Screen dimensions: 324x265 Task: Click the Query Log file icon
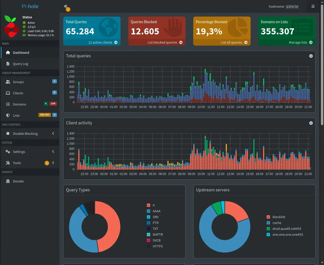tap(8, 64)
